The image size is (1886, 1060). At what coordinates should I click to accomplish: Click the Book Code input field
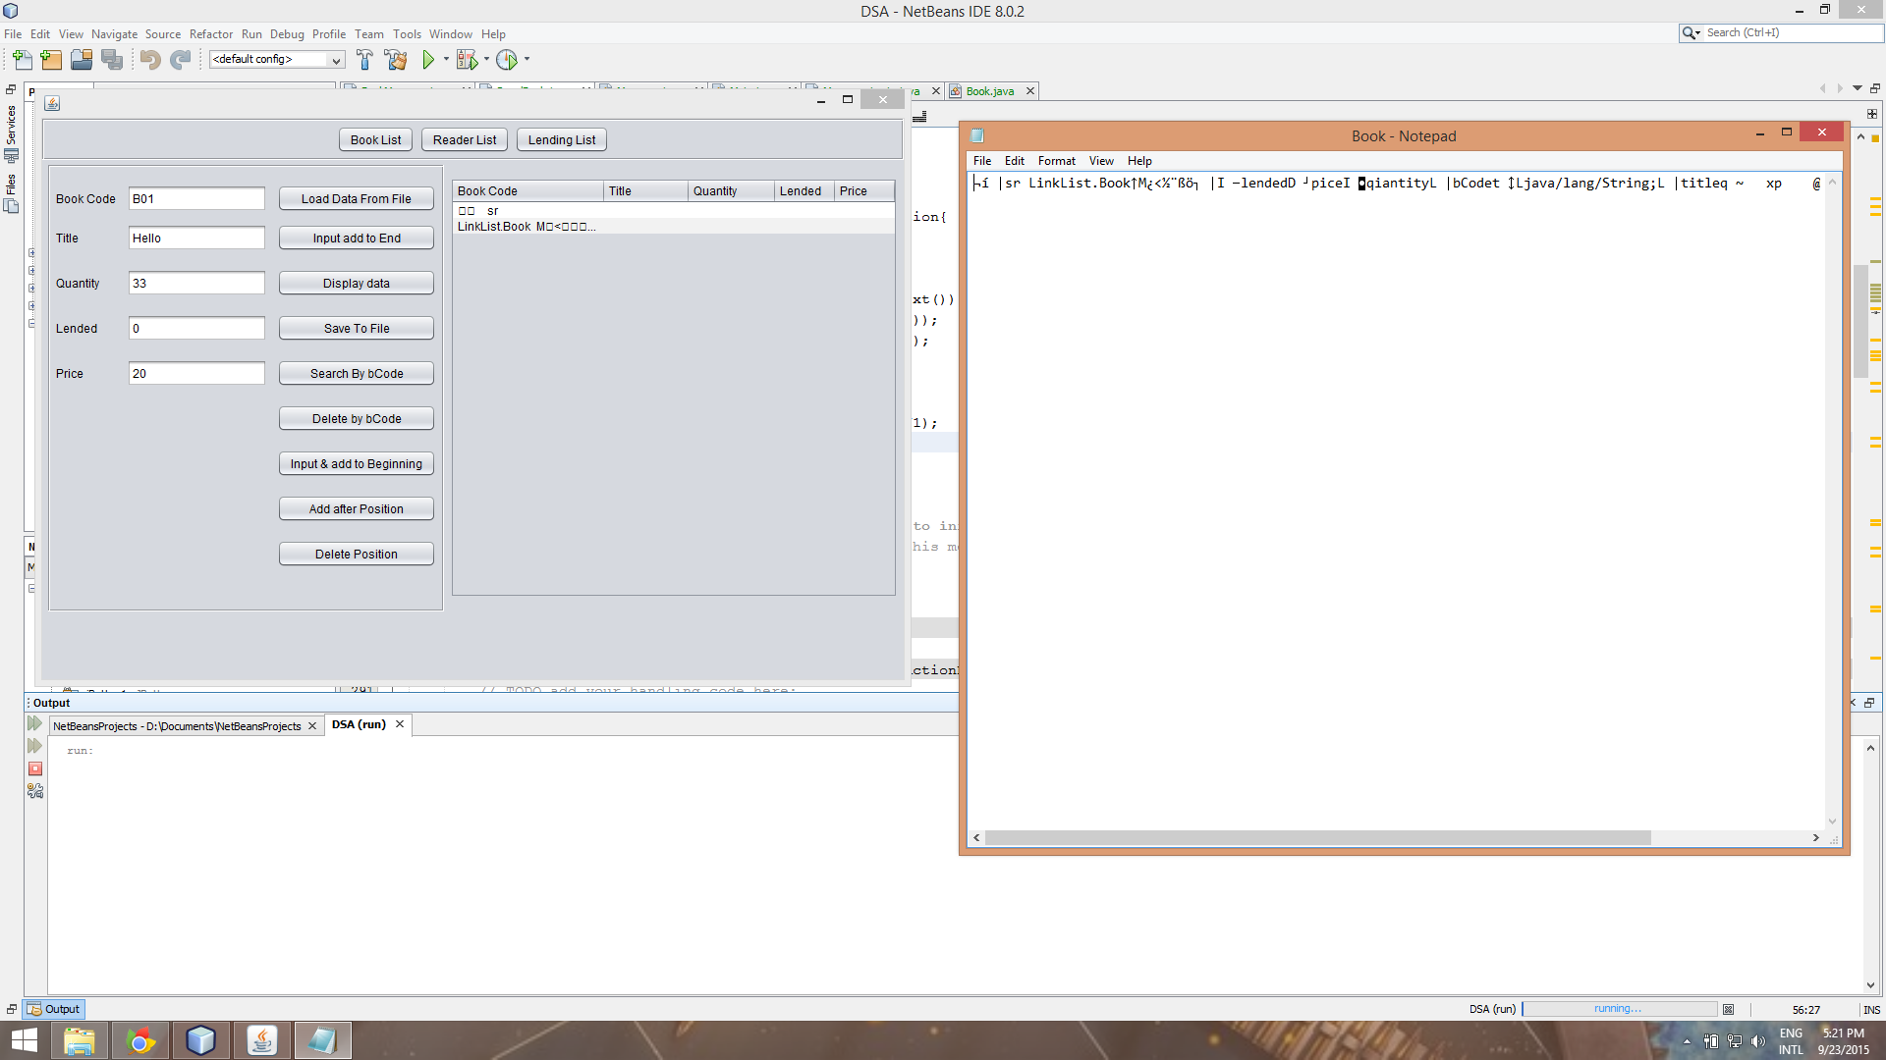pos(196,198)
